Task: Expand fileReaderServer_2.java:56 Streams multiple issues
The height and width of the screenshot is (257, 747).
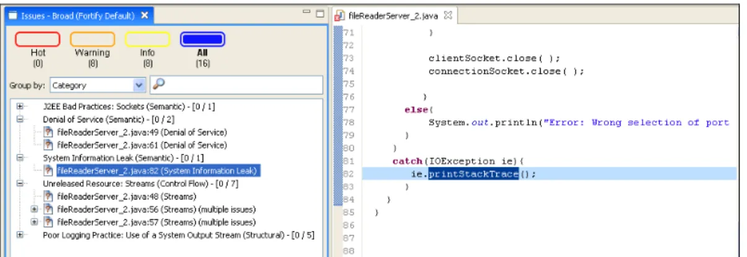Action: 35,209
